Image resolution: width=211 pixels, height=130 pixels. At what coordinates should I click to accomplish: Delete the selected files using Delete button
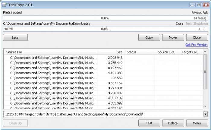click(x=173, y=123)
